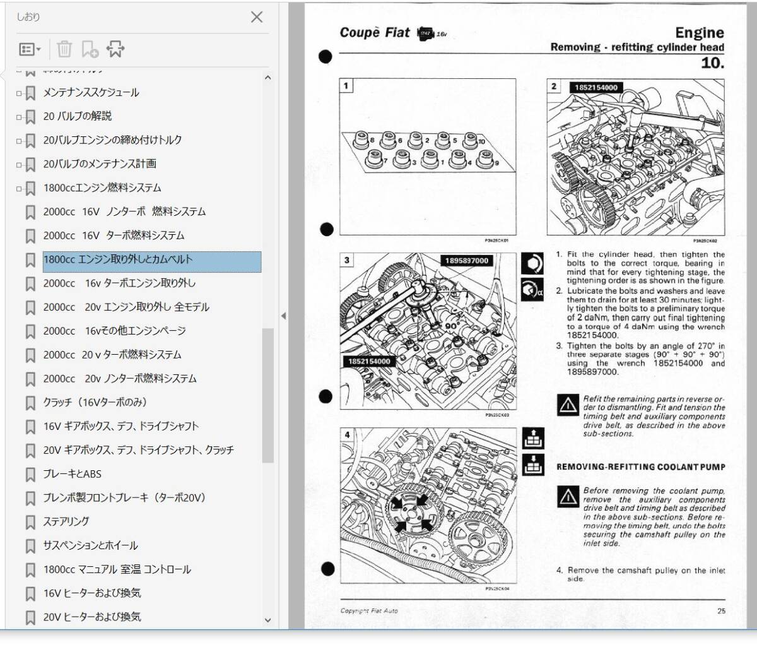Open bookmark ブレーキとABS
Viewport: 757px width, 647px height.
tap(72, 474)
